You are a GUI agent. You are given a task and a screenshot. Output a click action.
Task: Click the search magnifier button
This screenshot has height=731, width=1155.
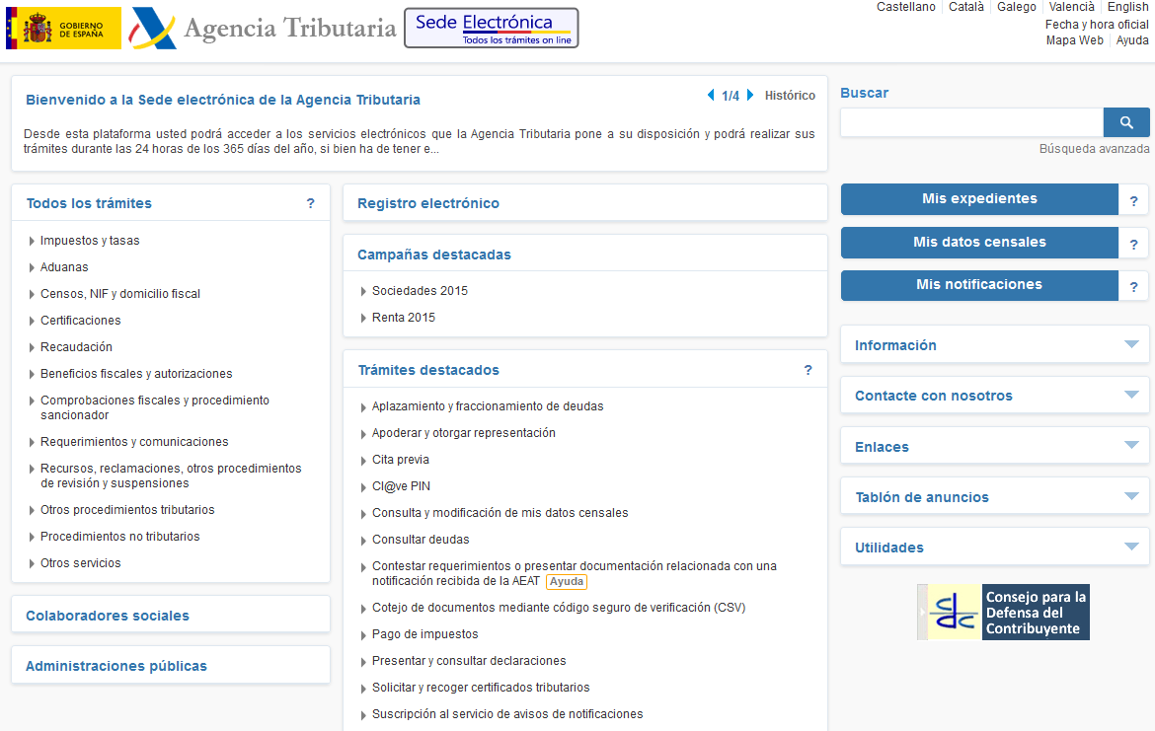pos(1126,122)
